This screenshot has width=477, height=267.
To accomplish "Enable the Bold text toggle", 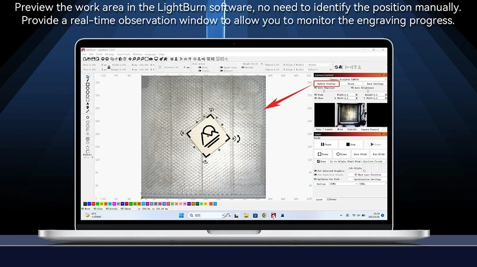I will [200, 68].
